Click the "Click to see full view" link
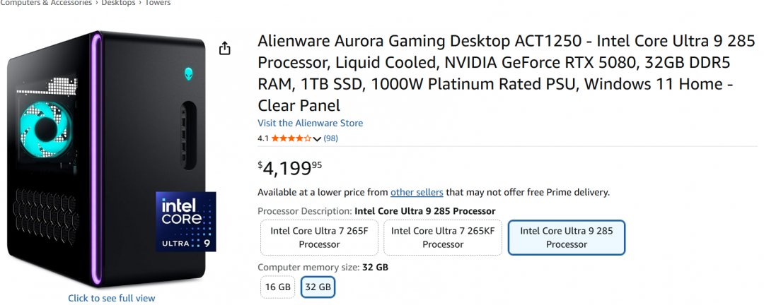This screenshot has height=305, width=764. point(111,298)
